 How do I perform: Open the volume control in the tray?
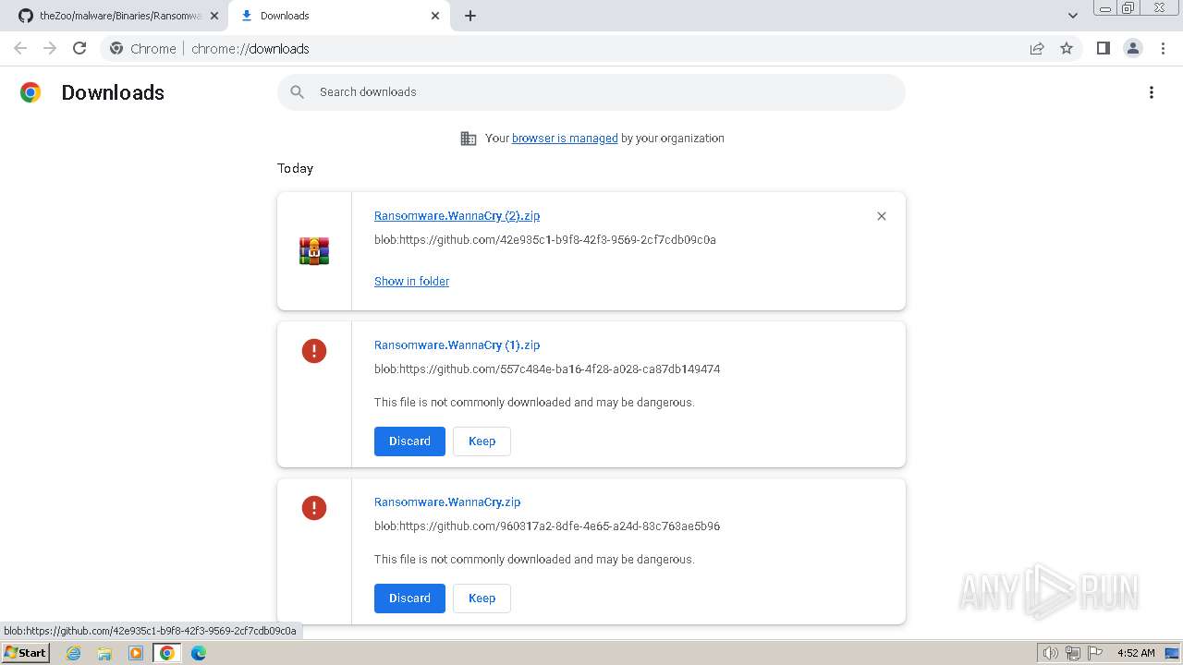pyautogui.click(x=1050, y=653)
